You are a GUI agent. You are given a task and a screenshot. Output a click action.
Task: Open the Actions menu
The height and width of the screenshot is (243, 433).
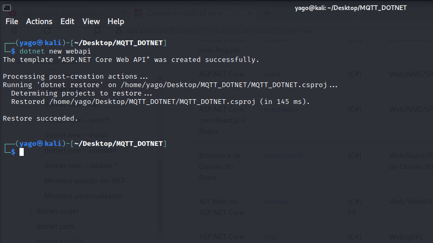point(39,22)
